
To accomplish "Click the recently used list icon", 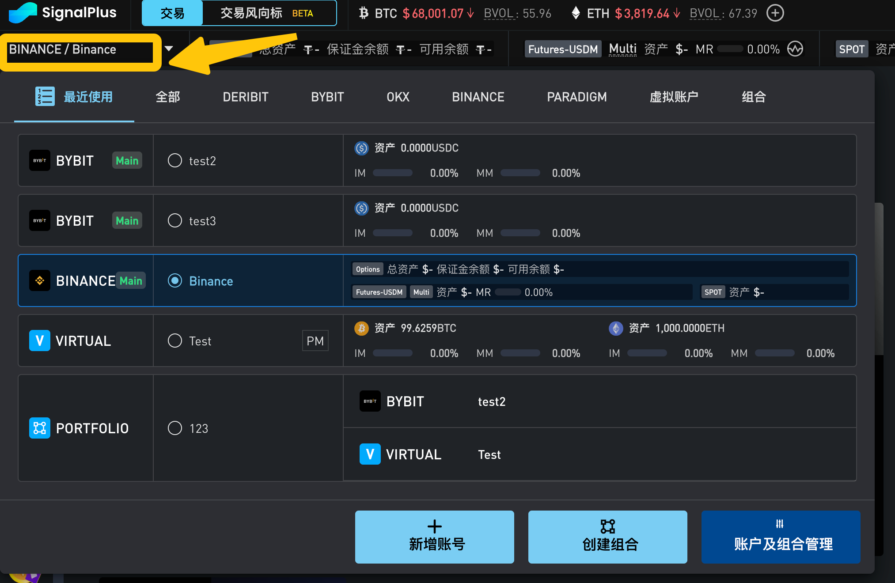I will coord(45,96).
